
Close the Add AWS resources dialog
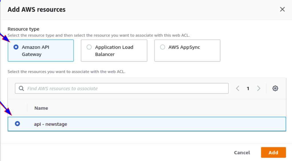click(282, 9)
